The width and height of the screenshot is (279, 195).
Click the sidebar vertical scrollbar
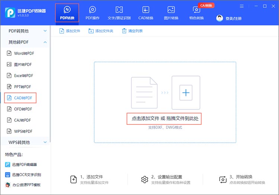click(x=50, y=84)
